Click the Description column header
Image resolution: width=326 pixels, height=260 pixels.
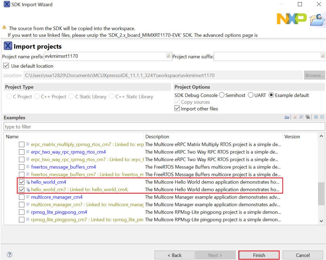point(157,137)
